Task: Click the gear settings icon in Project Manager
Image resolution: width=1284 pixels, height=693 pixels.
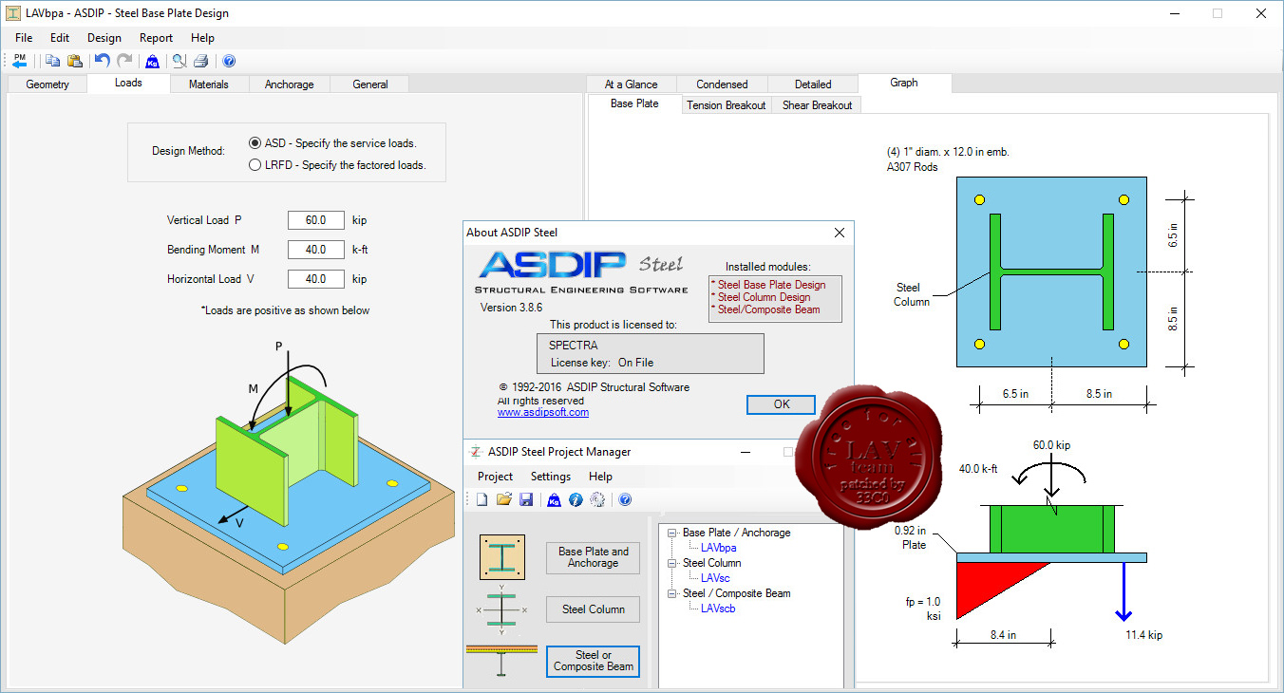Action: 597,499
